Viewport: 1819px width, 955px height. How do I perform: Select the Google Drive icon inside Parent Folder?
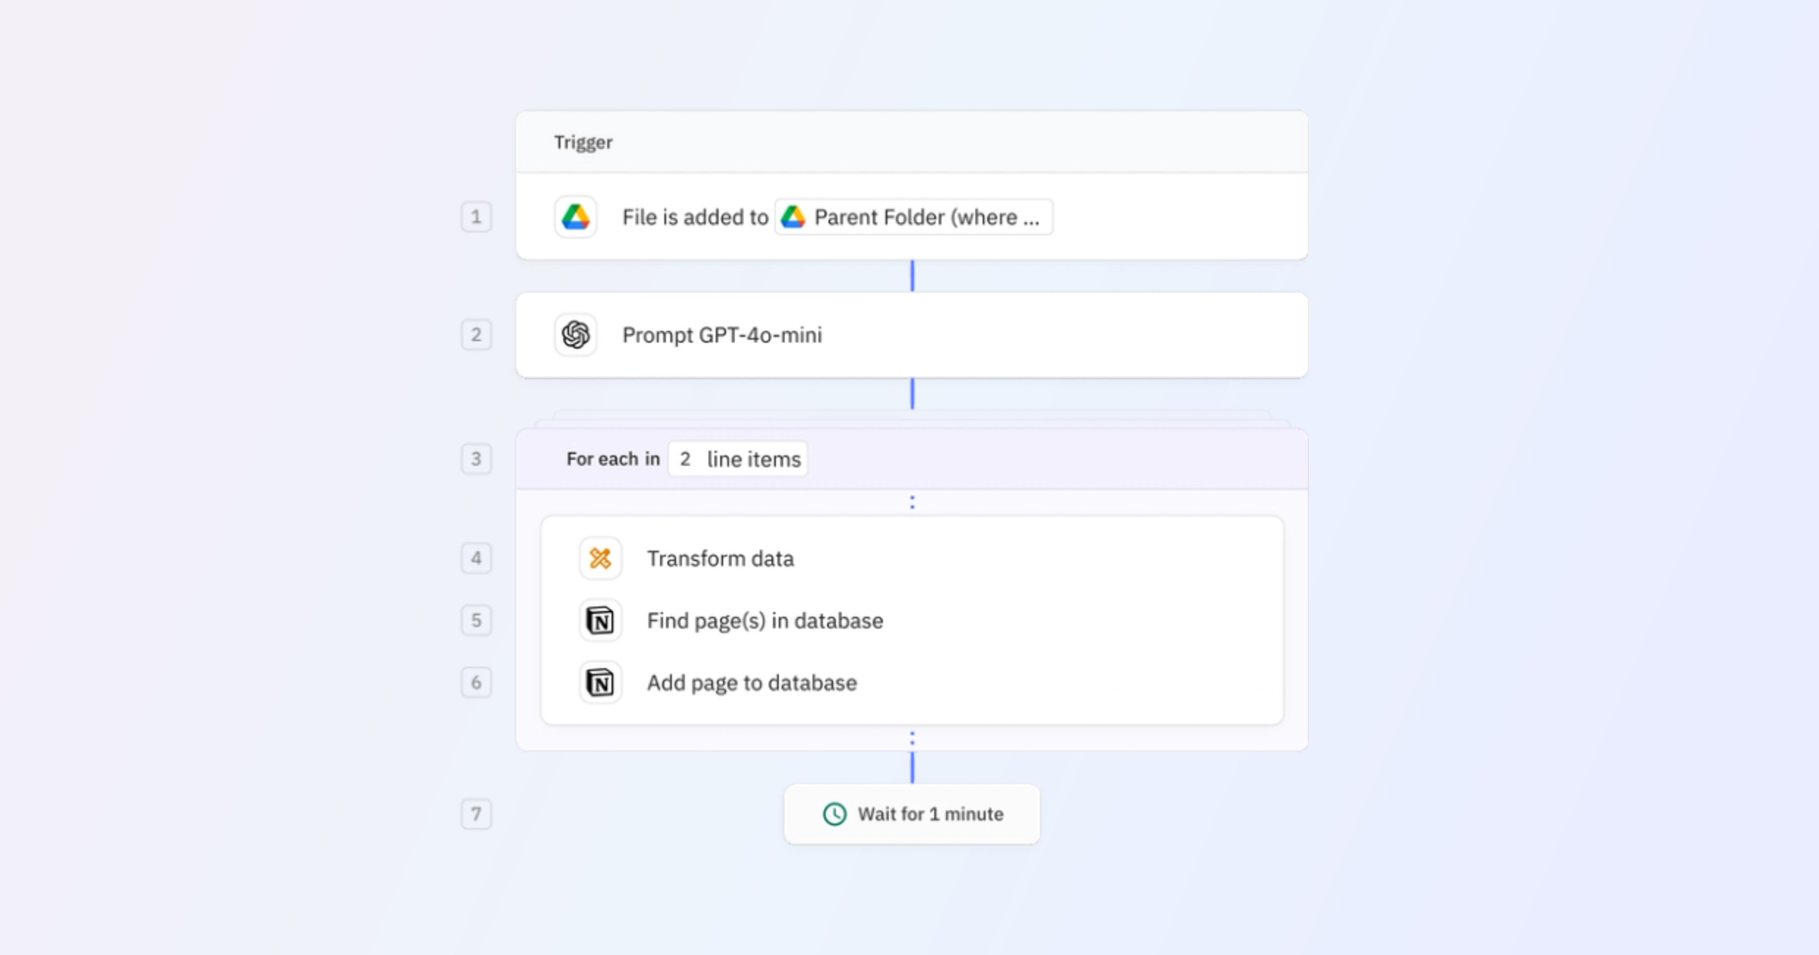pos(794,217)
